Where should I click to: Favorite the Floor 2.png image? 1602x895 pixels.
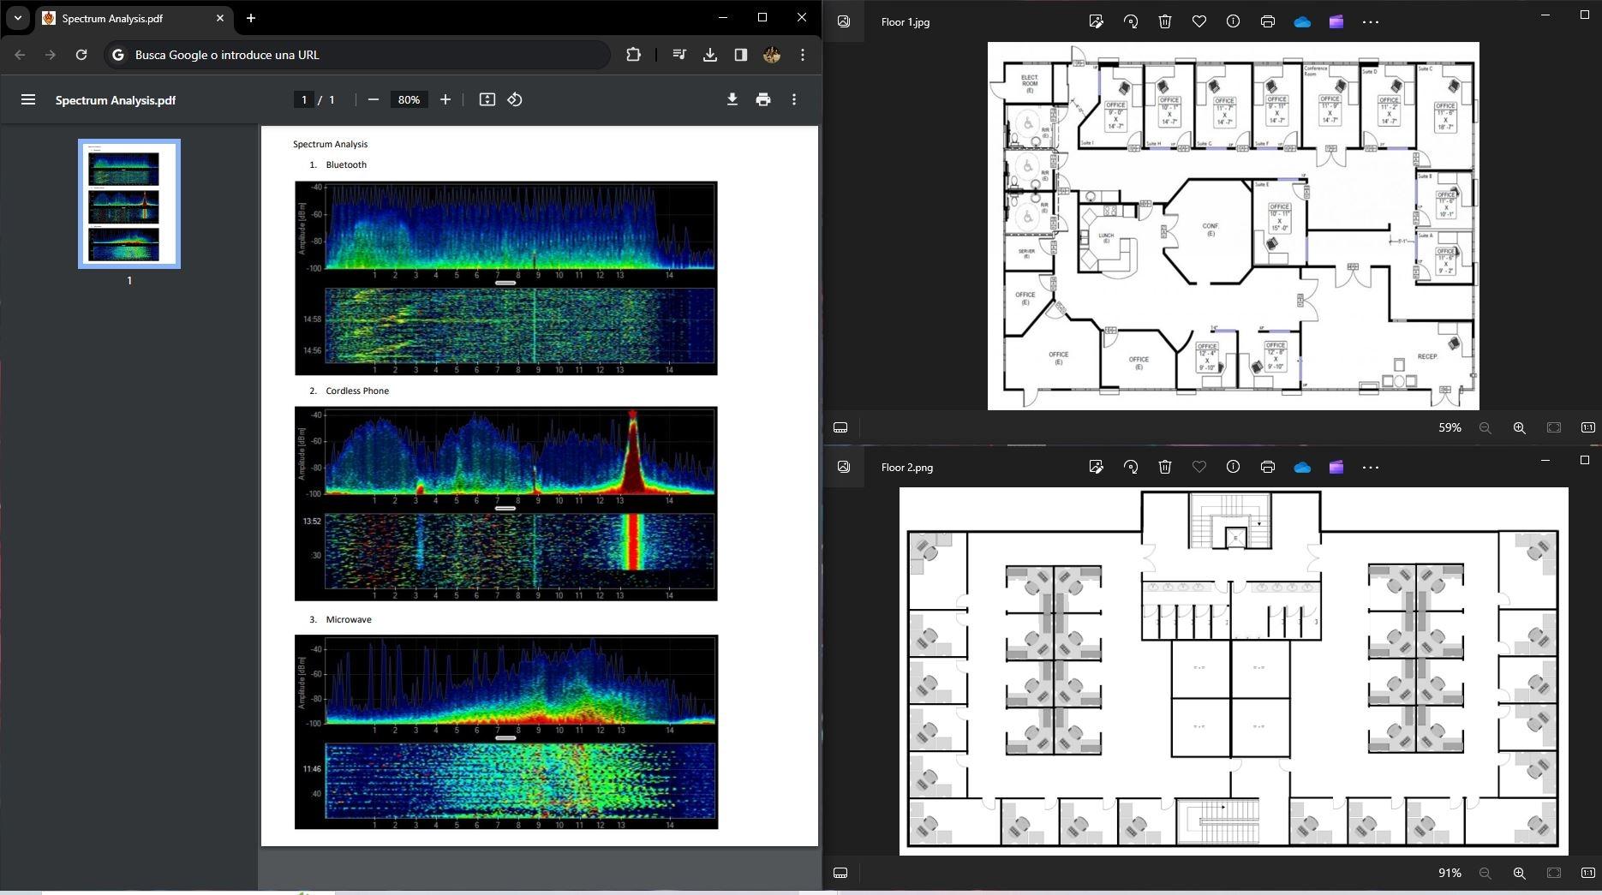pyautogui.click(x=1199, y=467)
